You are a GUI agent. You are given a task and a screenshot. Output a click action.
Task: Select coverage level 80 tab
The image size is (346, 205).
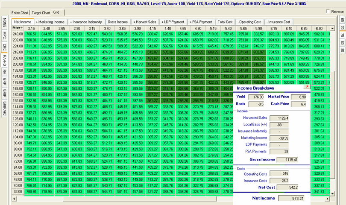342,43
